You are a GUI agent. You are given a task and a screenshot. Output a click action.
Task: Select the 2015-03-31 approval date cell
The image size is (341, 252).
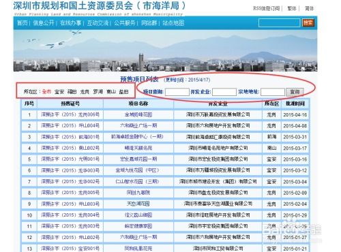pos(295,137)
